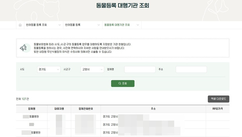This screenshot has width=242, height=137.
Task: Go to home via breadcrumb house icon
Action: point(20,25)
